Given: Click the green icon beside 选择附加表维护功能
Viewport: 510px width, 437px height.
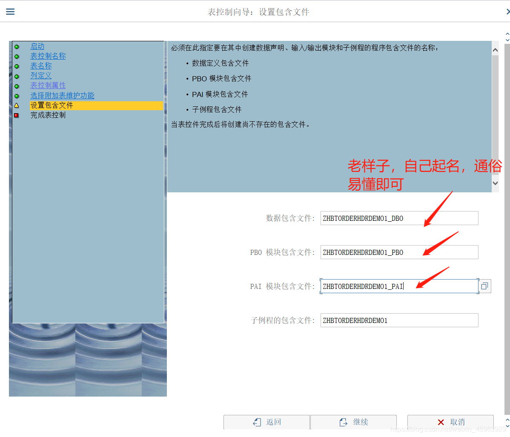Looking at the screenshot, I should (x=17, y=96).
